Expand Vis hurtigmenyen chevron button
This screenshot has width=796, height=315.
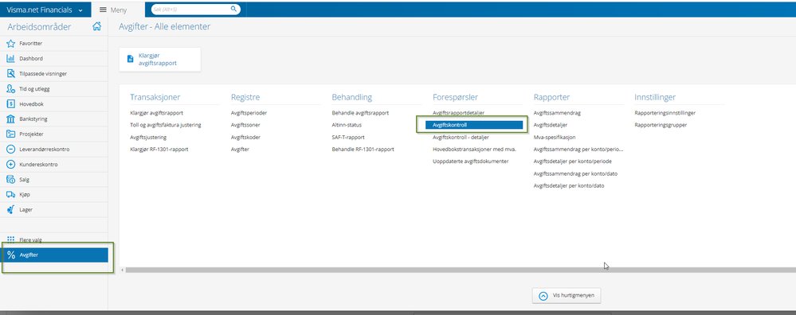543,296
